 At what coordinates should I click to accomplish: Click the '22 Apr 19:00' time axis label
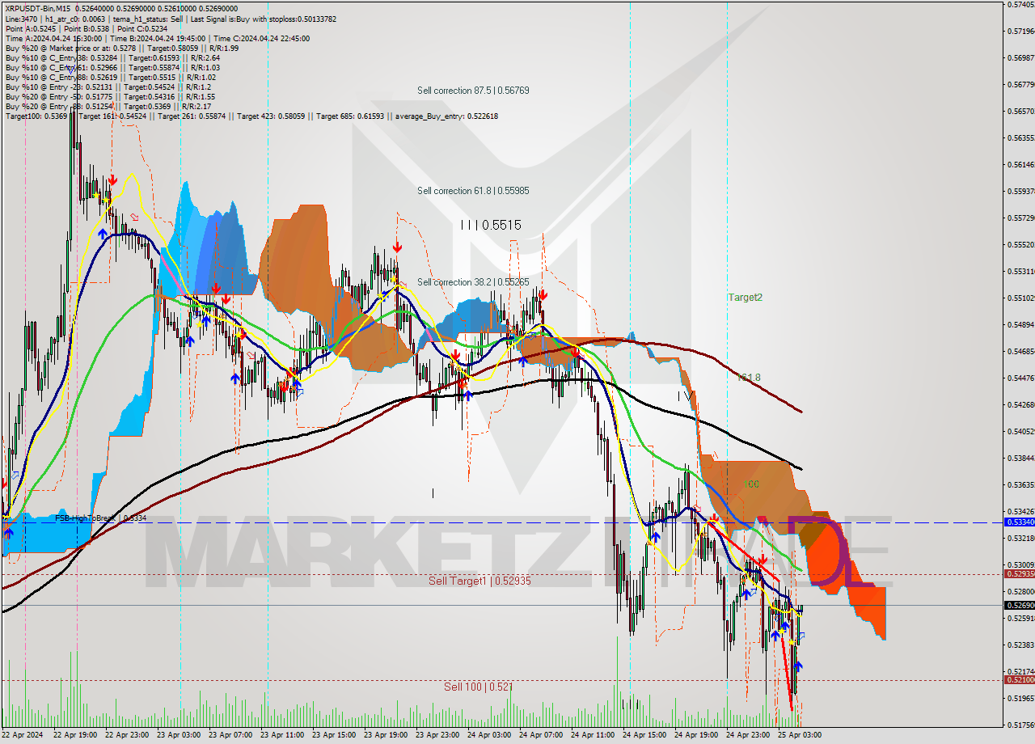pyautogui.click(x=75, y=735)
